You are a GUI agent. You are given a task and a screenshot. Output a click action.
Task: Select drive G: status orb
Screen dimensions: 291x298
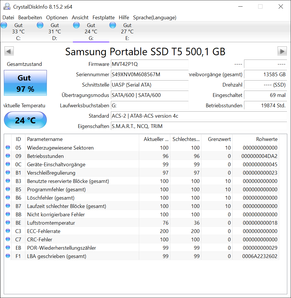click(x=76, y=25)
